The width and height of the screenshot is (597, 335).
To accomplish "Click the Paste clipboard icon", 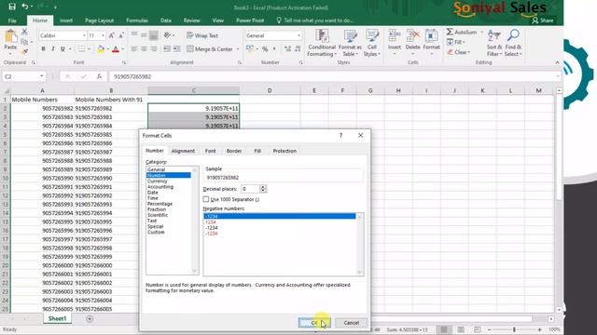I will coord(10,37).
